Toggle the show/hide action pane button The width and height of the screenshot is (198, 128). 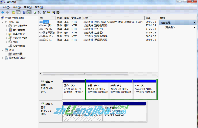click(29, 12)
